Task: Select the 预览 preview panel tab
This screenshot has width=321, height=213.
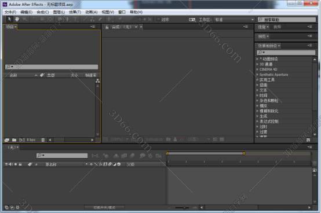Action: pos(262,36)
